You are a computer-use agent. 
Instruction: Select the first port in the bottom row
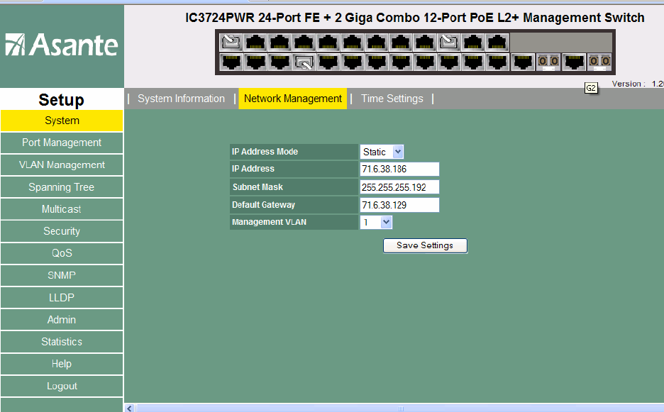[x=231, y=62]
